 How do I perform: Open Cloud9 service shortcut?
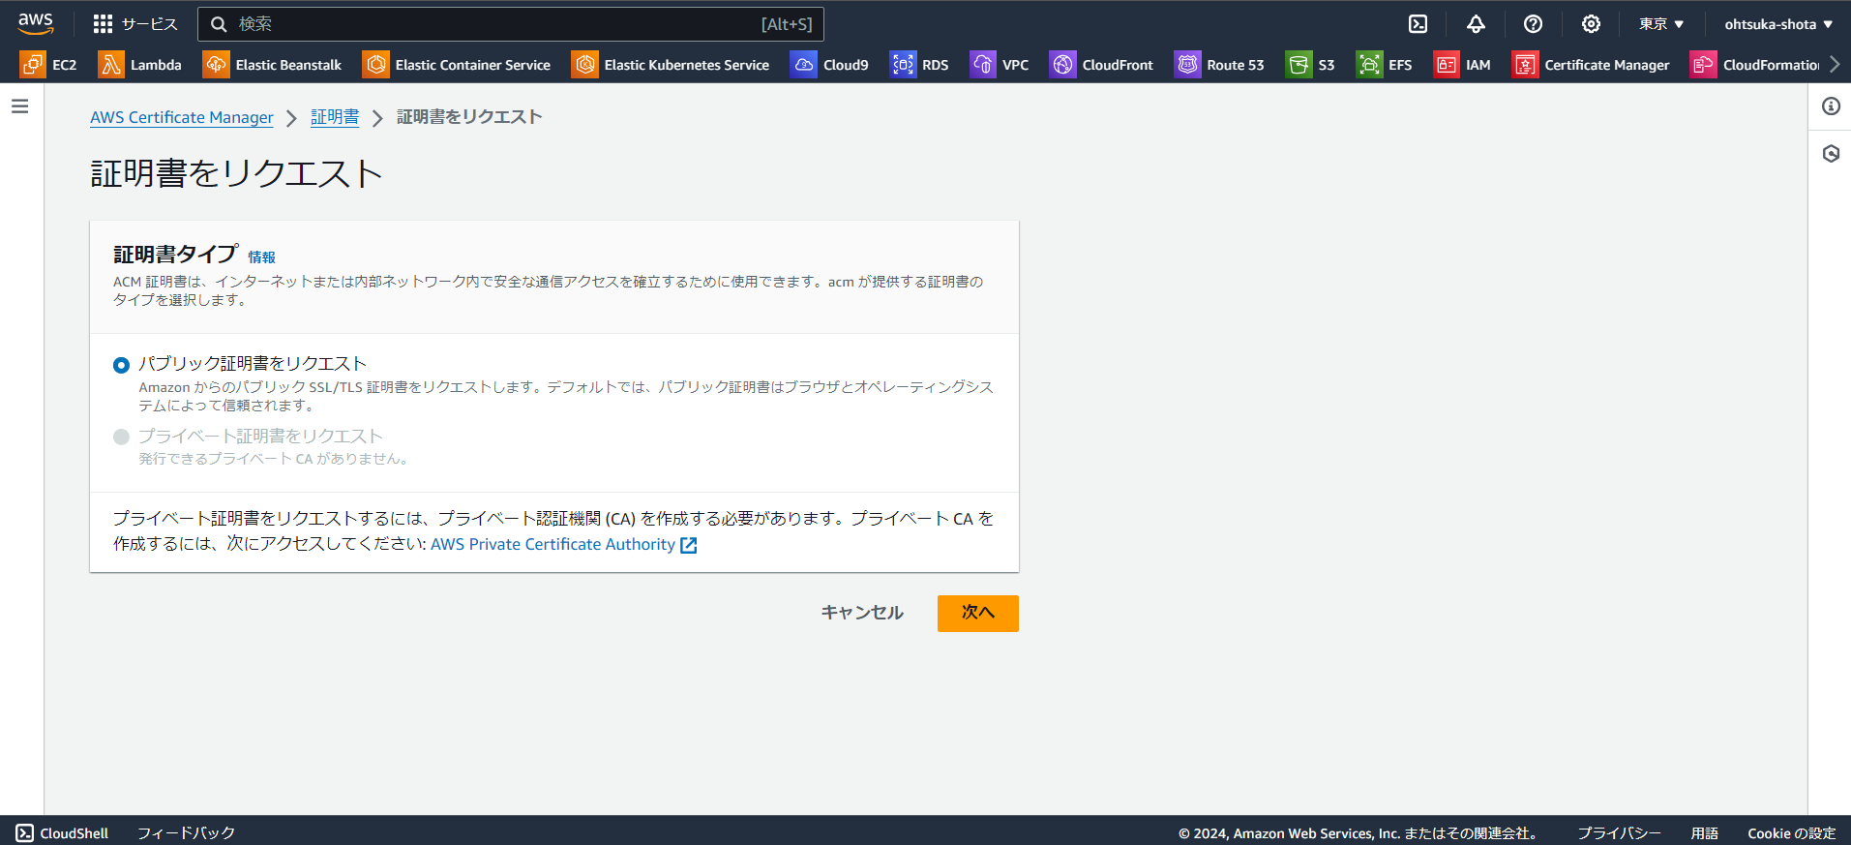click(830, 65)
